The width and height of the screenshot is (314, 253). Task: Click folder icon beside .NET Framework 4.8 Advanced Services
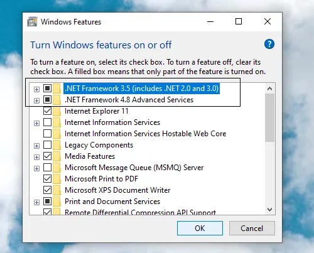(x=57, y=100)
